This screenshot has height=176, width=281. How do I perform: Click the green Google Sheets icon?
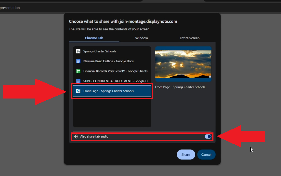[78, 71]
